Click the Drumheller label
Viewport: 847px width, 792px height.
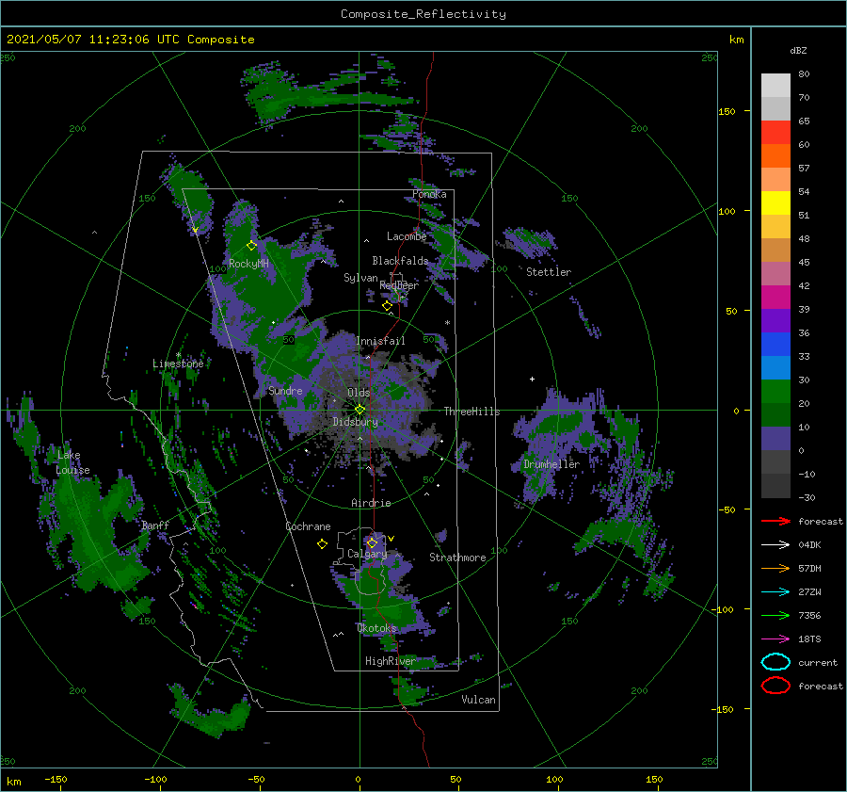point(551,464)
